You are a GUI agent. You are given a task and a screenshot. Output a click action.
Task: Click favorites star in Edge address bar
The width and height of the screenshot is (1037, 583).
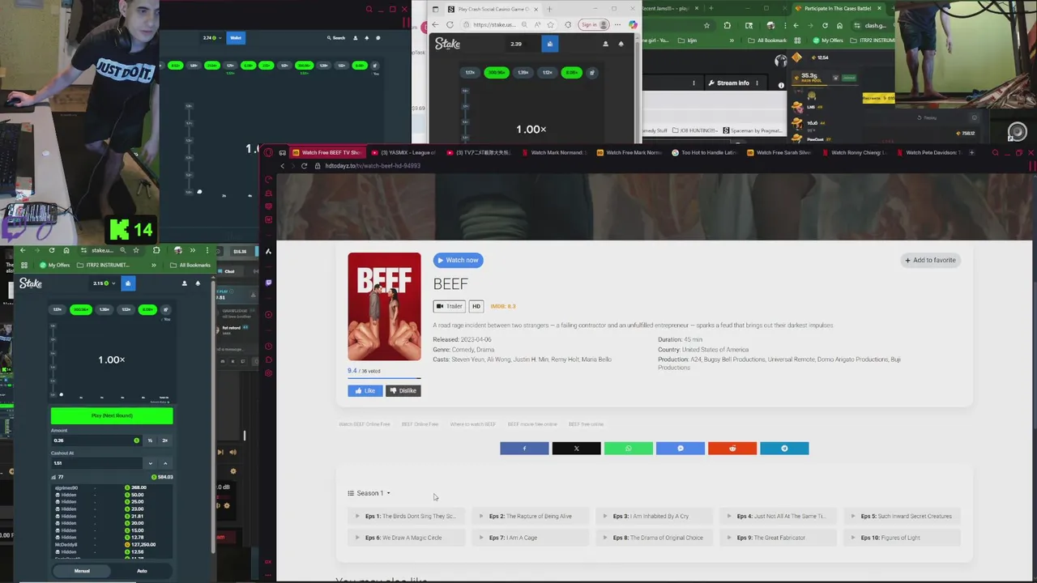pos(550,24)
